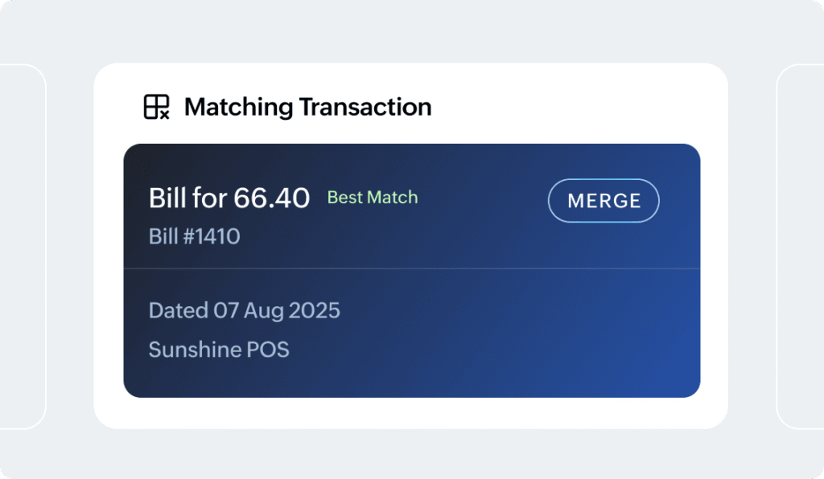Select the "Sunshine POS" vendor name
The width and height of the screenshot is (824, 479).
(x=218, y=350)
